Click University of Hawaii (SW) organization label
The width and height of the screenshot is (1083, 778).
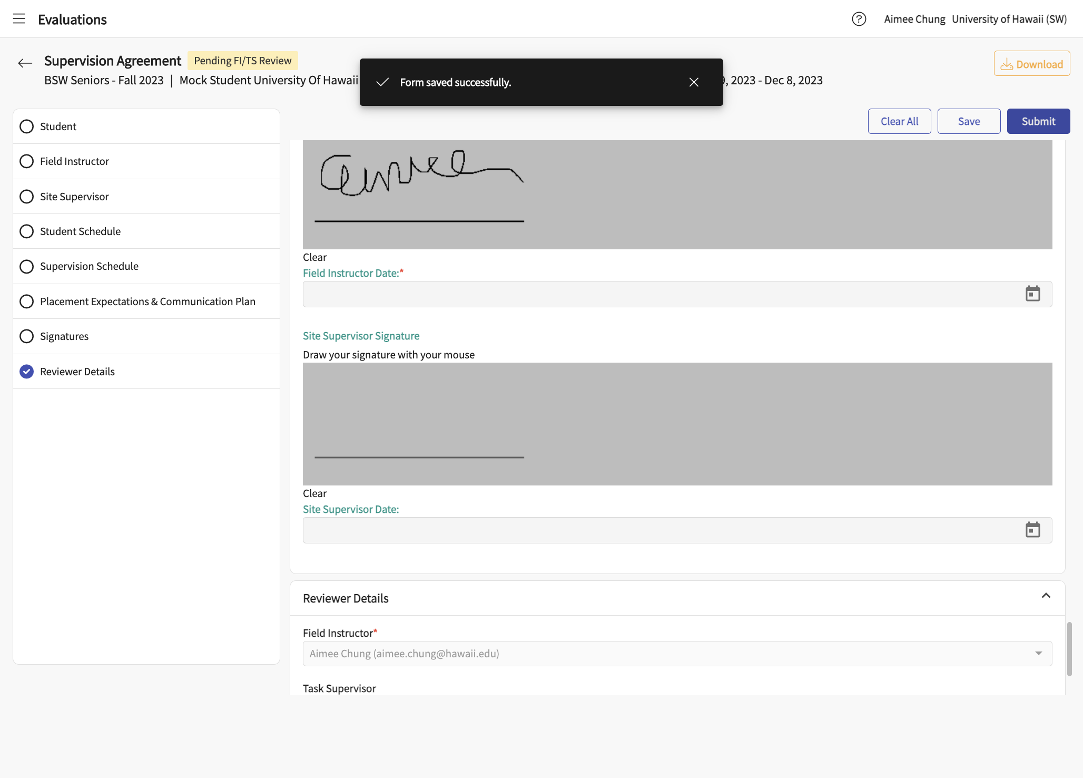tap(1009, 19)
